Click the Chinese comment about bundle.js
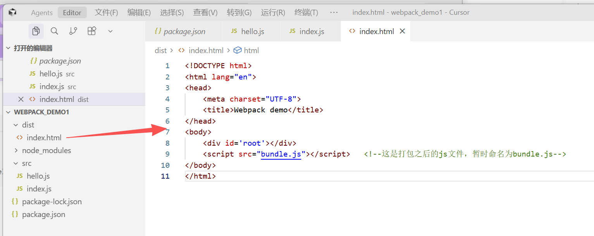 pyautogui.click(x=465, y=154)
